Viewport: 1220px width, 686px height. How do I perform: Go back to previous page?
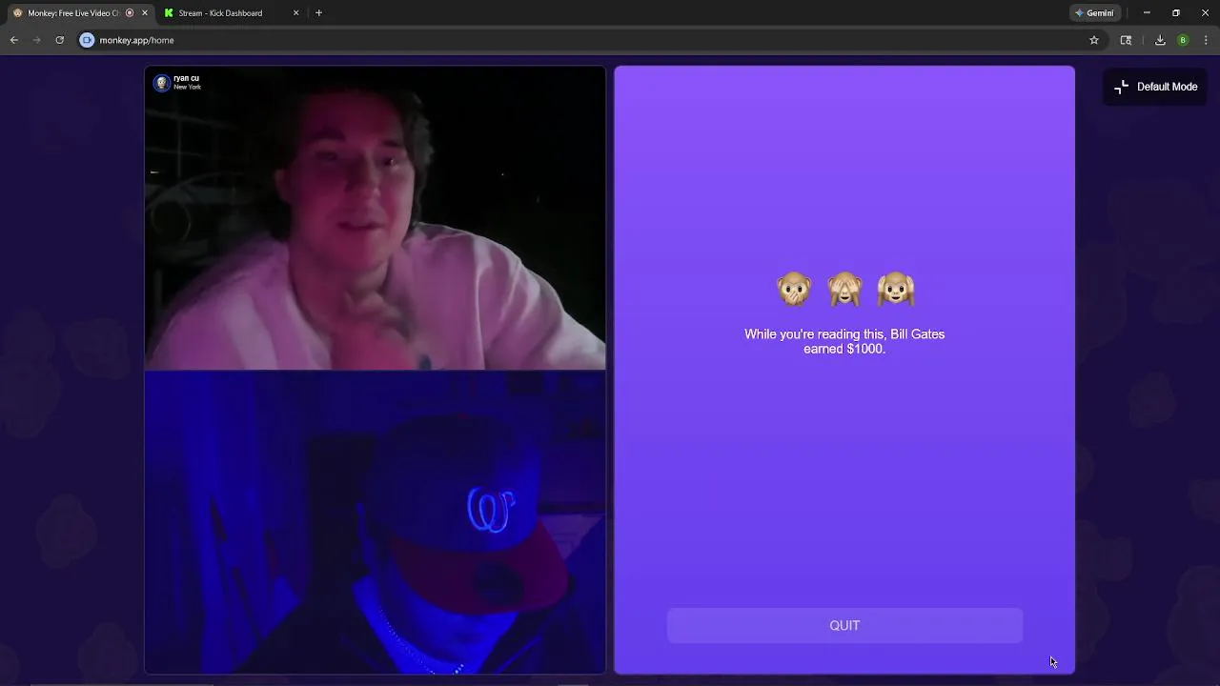13,40
